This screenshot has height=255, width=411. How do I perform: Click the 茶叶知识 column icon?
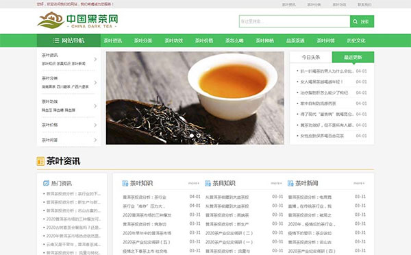(125, 183)
